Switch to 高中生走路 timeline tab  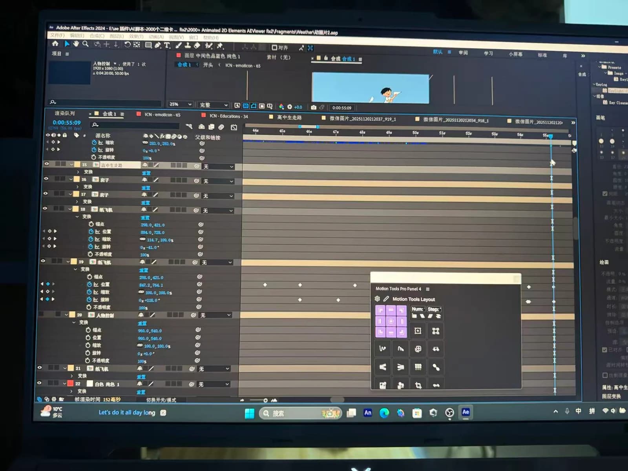pyautogui.click(x=289, y=117)
